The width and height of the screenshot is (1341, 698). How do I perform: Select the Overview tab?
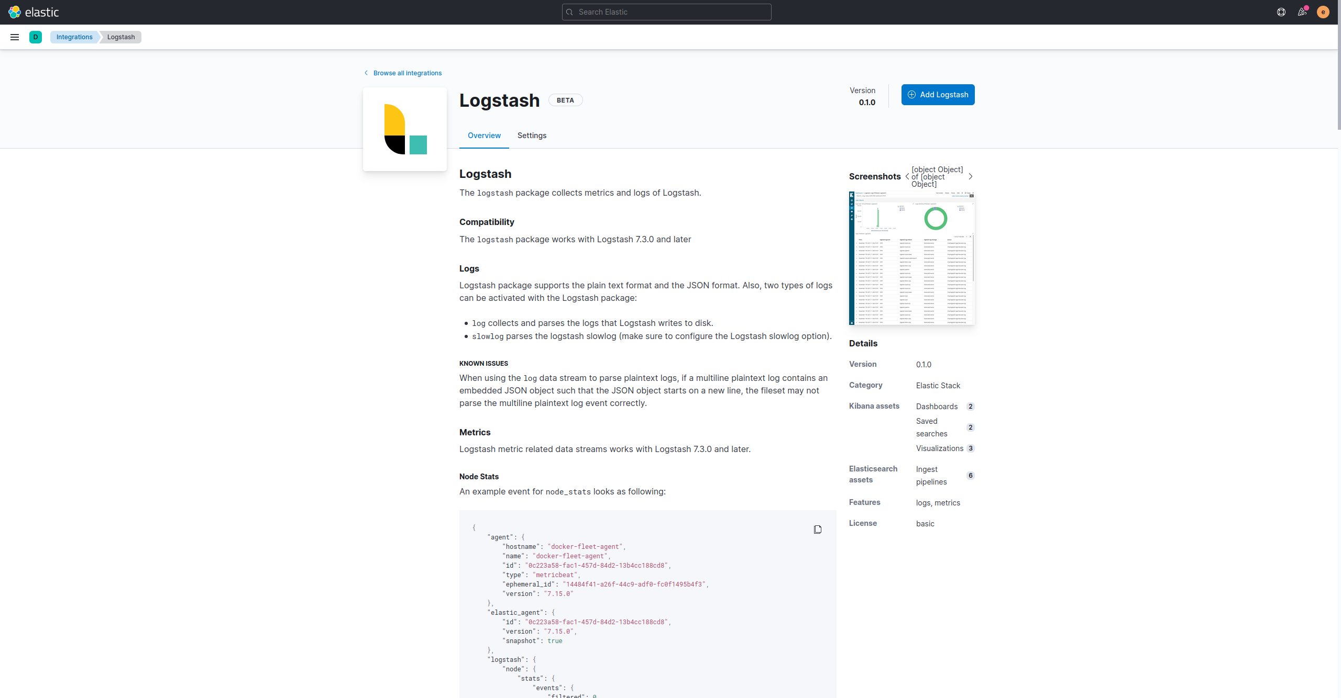484,136
